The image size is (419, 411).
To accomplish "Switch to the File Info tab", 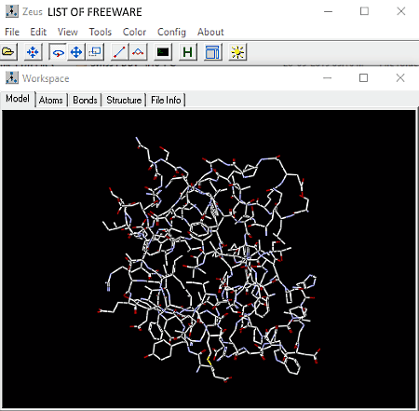I will 166,101.
